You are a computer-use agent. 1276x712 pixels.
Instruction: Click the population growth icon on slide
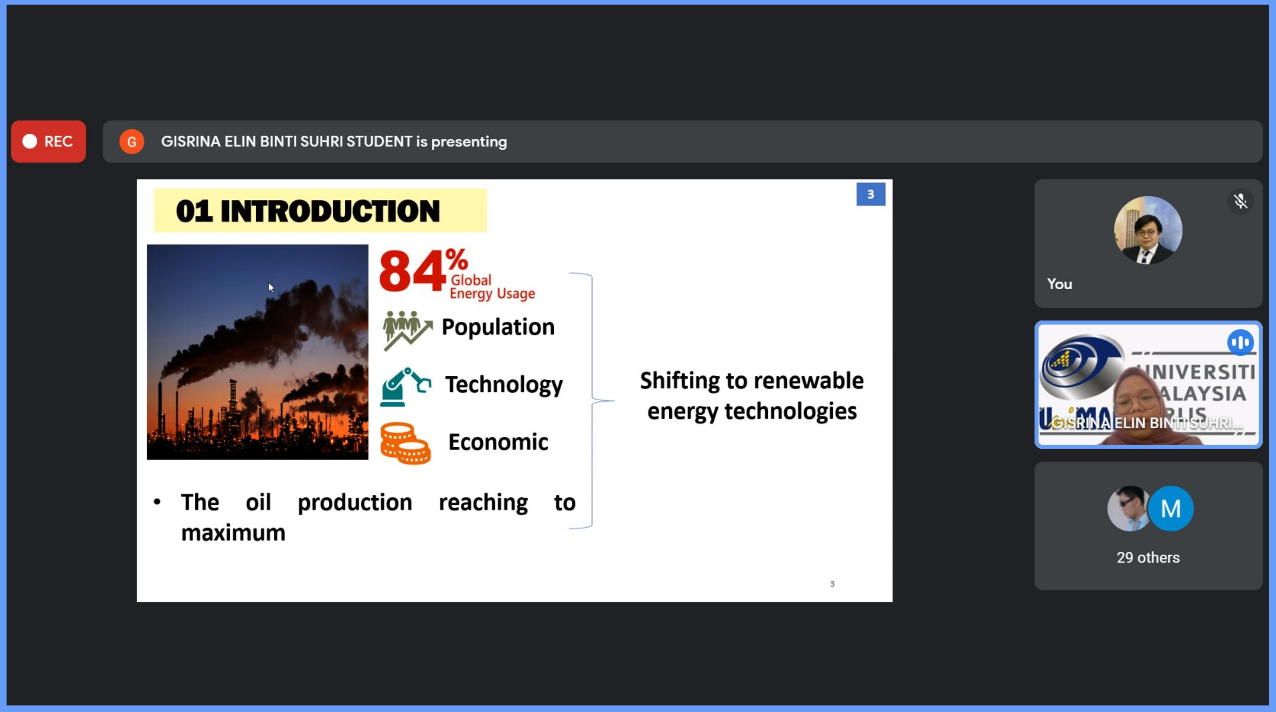pyautogui.click(x=407, y=330)
